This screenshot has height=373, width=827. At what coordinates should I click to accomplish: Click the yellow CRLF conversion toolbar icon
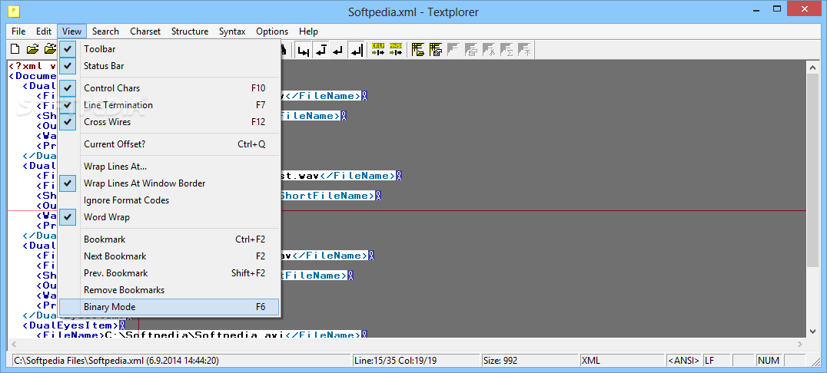pyautogui.click(x=378, y=50)
